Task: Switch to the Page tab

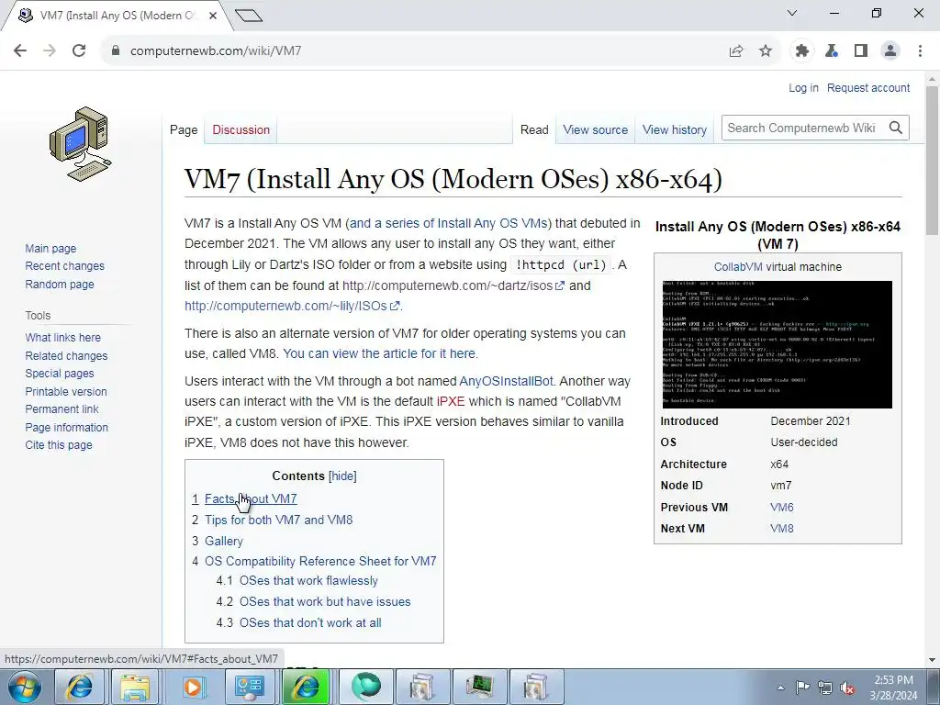Action: [184, 129]
